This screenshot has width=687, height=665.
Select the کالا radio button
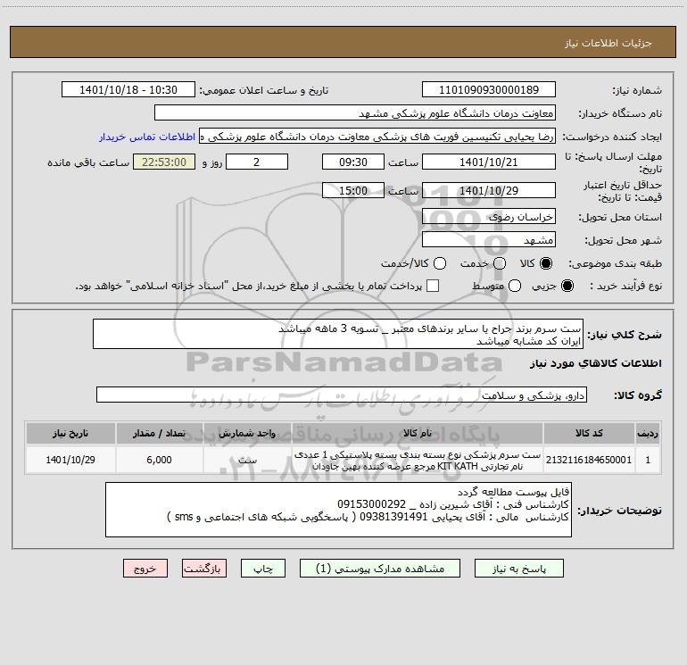546,263
